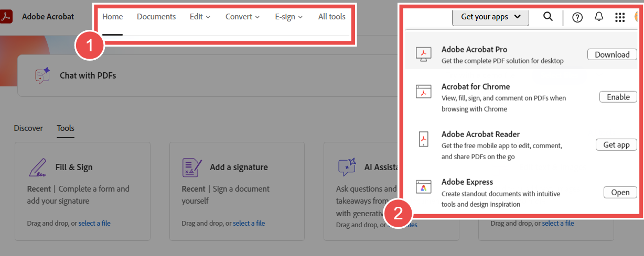
Task: Open search with the magnifier icon
Action: [548, 17]
